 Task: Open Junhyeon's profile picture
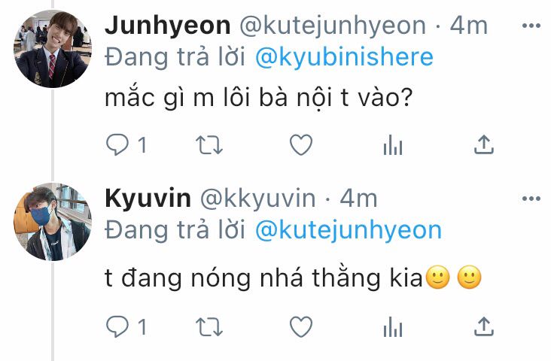click(53, 48)
